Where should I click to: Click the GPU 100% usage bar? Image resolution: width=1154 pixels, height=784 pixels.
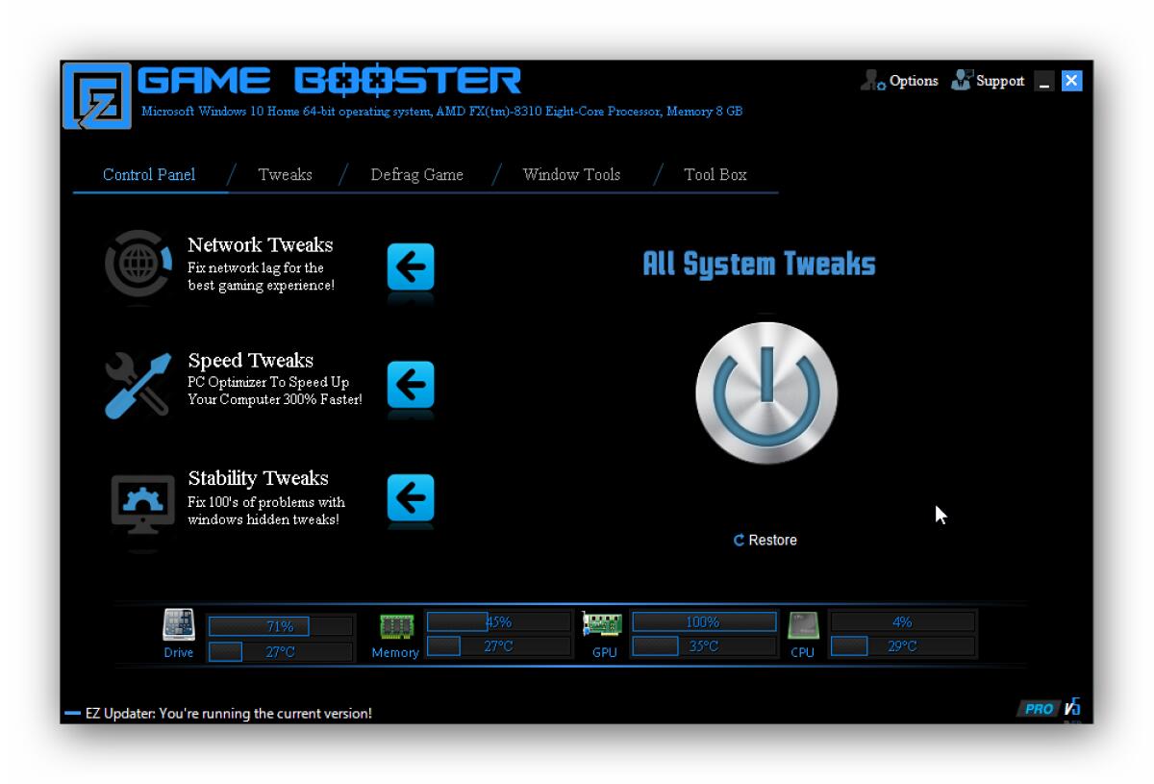click(x=705, y=621)
